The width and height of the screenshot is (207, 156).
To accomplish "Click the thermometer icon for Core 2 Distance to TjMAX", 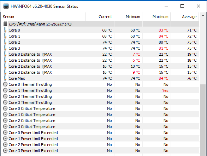I will (5, 66).
